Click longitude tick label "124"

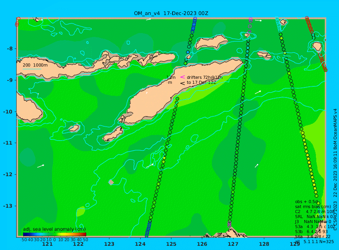click(140, 244)
